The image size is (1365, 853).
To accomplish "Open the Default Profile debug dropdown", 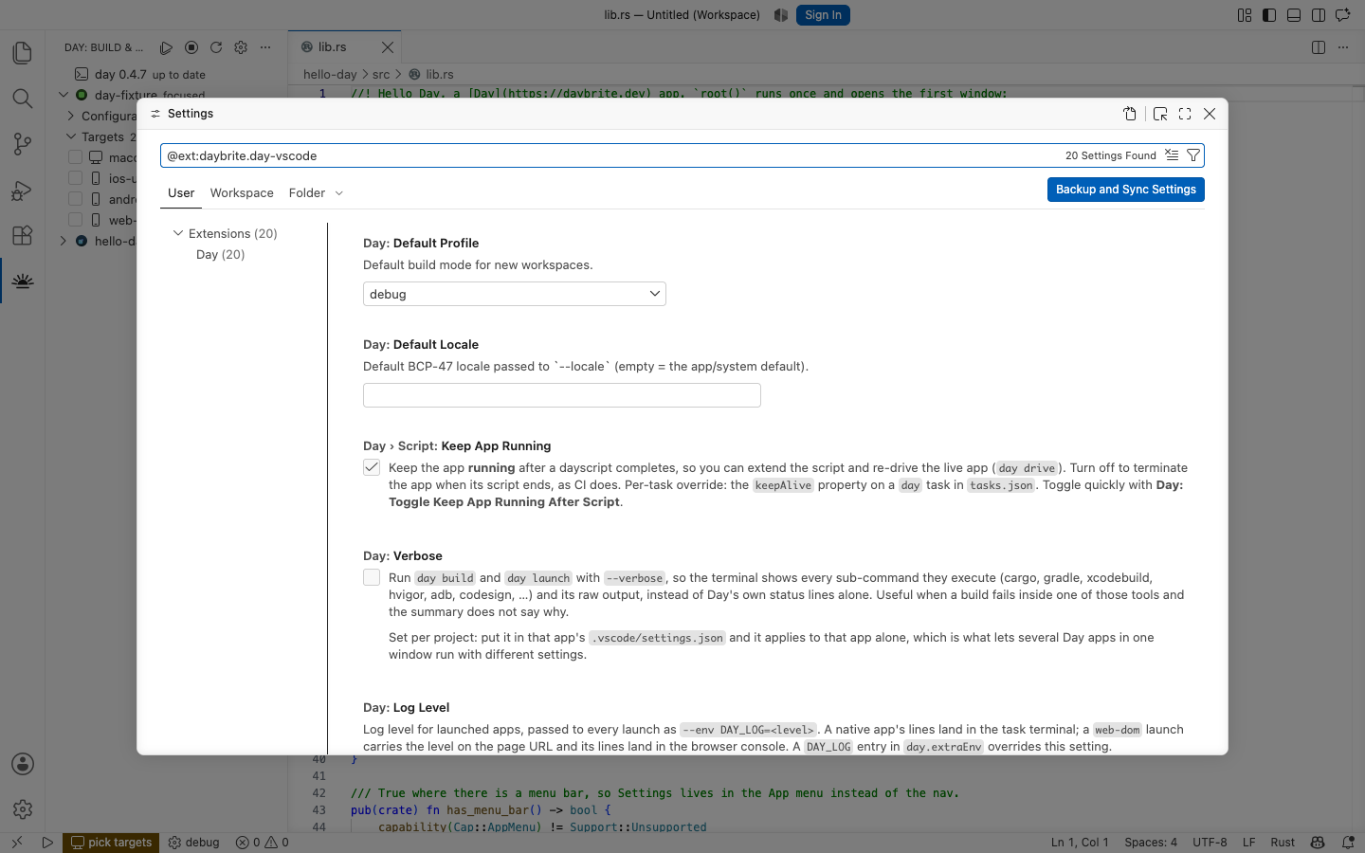I will (x=515, y=294).
